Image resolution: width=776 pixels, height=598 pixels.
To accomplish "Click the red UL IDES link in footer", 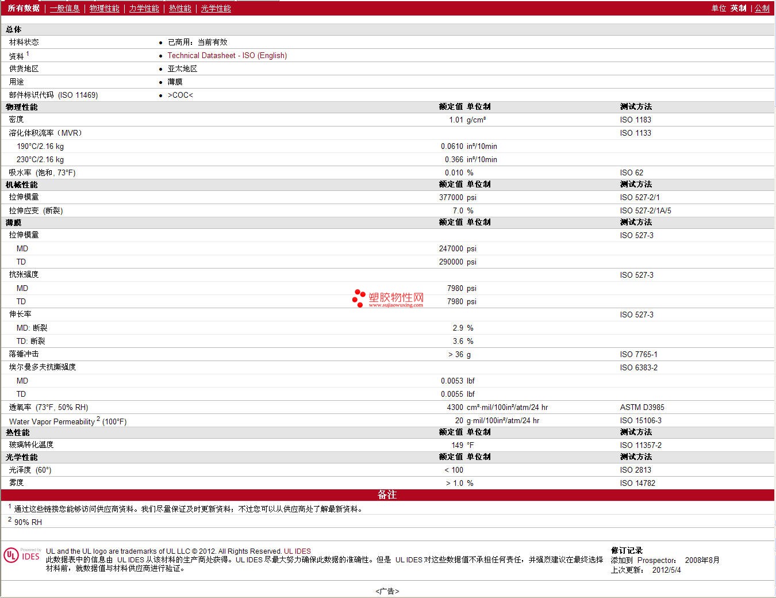I will coord(297,551).
